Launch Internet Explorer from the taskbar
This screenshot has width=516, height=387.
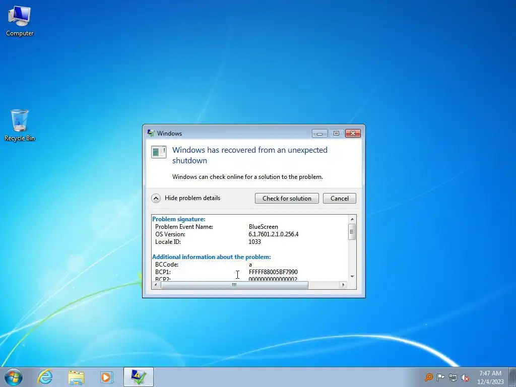pos(45,377)
